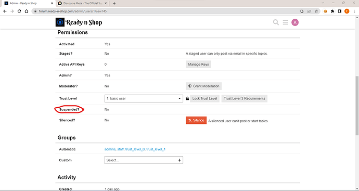Click the download icon in address bar
This screenshot has height=191, width=359.
(302, 11)
